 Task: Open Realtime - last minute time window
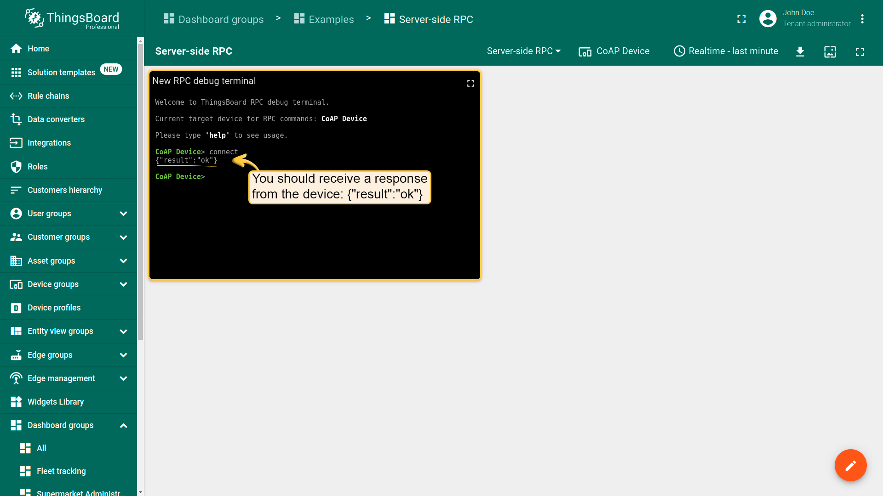click(726, 51)
